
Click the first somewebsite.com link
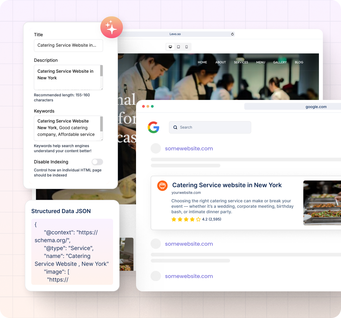(x=189, y=149)
